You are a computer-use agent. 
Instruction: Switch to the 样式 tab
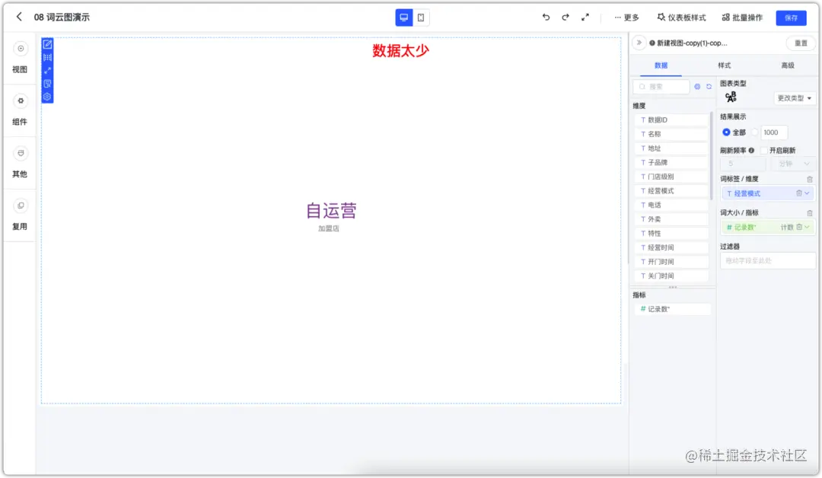[x=724, y=66]
